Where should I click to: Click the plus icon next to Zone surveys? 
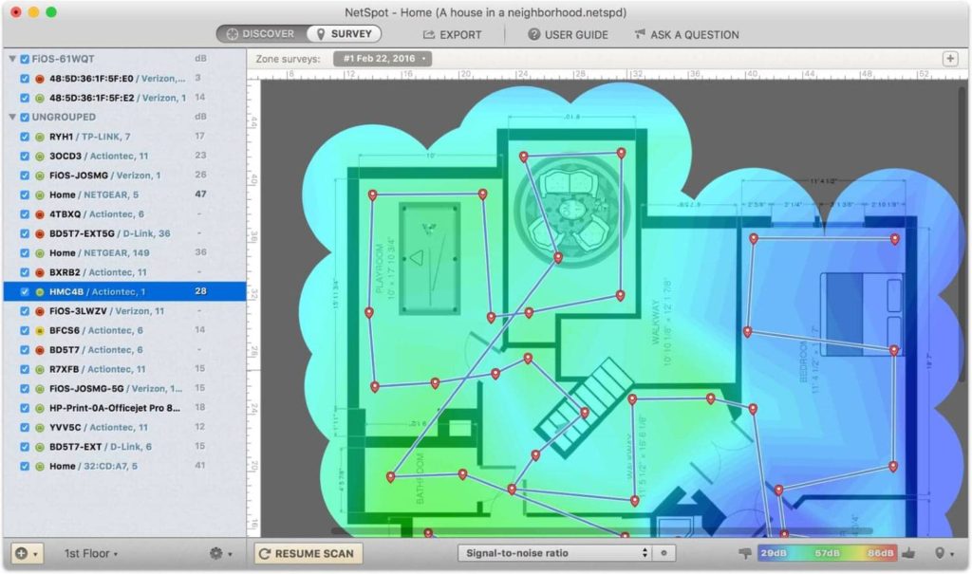(x=949, y=57)
